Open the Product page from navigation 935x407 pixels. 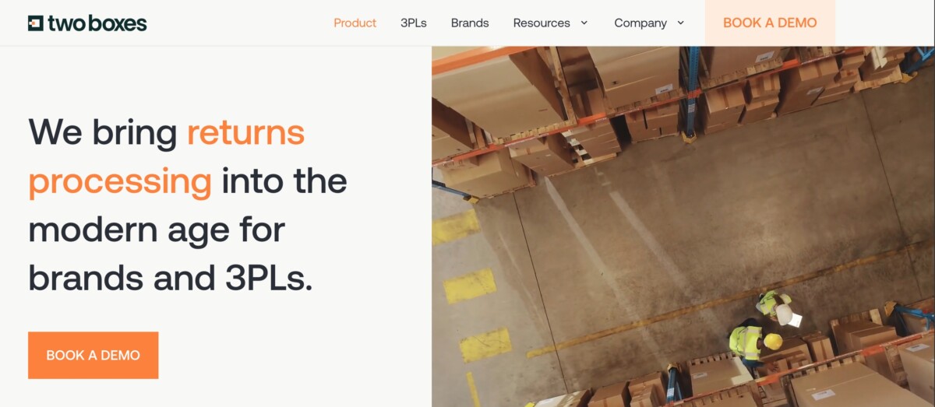coord(355,23)
